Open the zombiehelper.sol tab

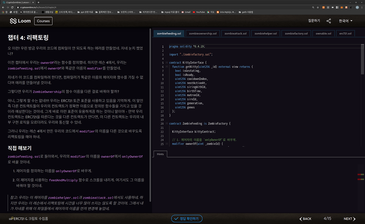(266, 33)
